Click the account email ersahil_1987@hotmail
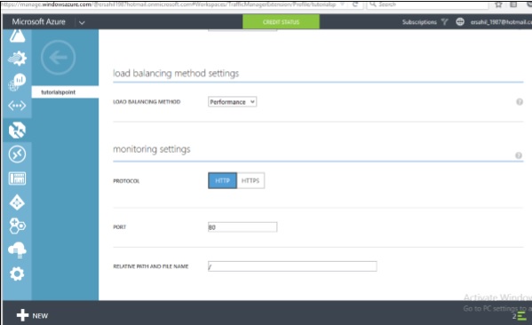 pos(501,22)
